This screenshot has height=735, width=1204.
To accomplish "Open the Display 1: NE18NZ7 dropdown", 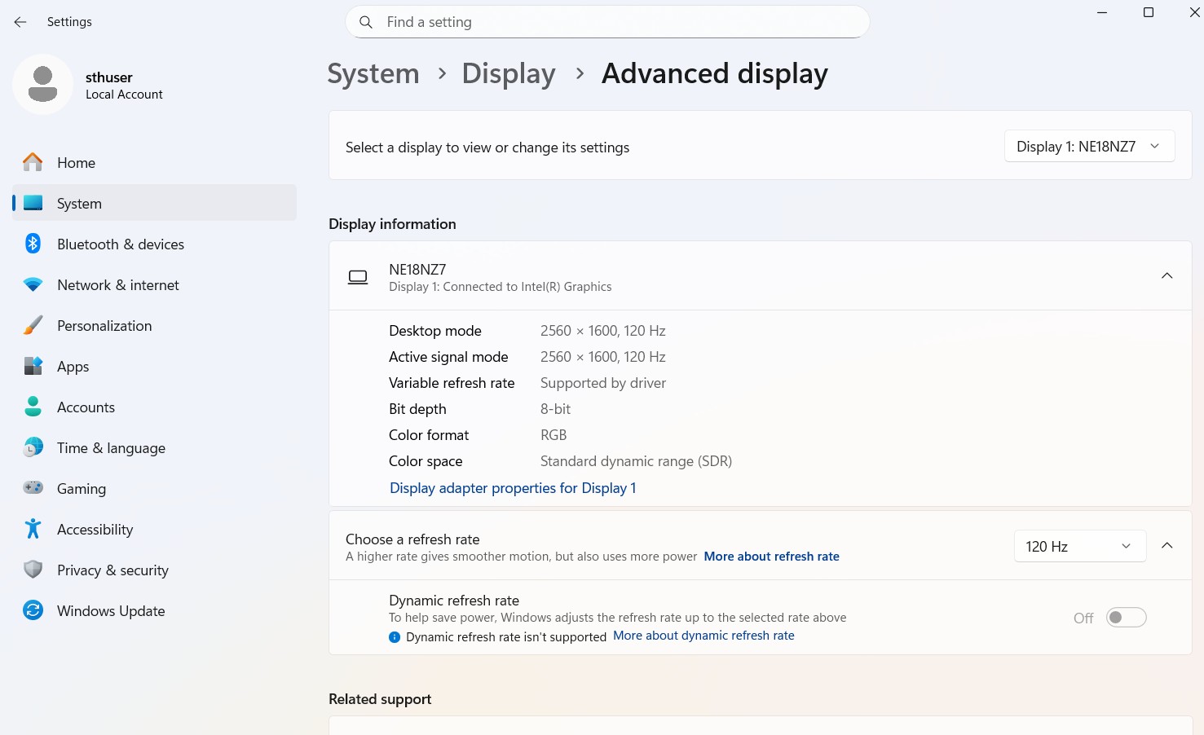I will (x=1088, y=147).
